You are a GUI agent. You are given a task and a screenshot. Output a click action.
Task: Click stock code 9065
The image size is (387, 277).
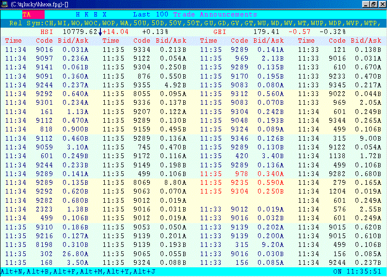[x=142, y=254]
